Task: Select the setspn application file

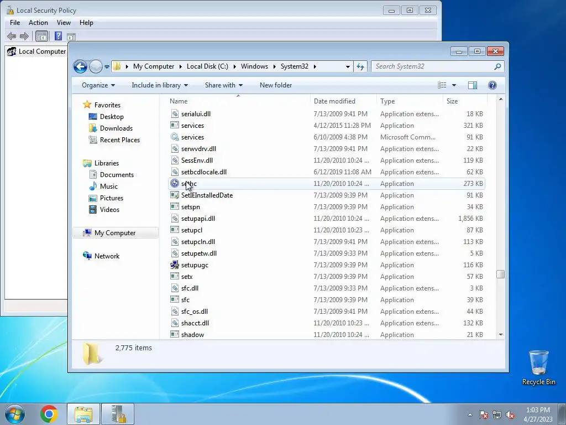Action: click(x=327, y=207)
